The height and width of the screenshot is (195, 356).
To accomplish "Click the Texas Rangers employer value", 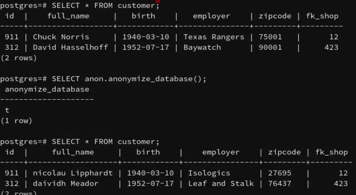I will 213,37.
